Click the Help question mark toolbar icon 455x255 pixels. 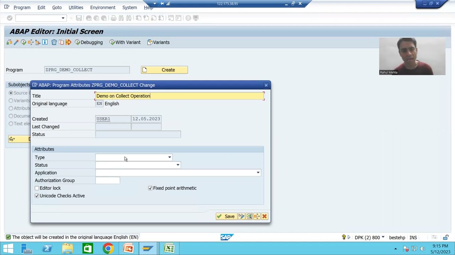tap(188, 18)
